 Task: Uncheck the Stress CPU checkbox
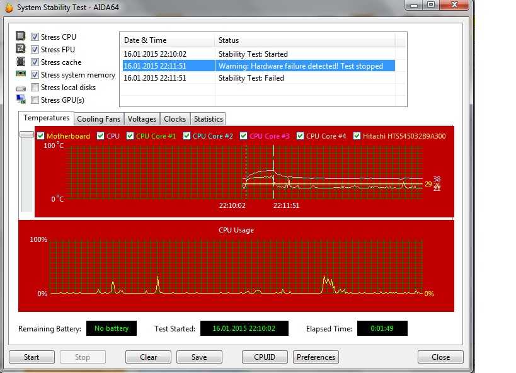pyautogui.click(x=35, y=37)
